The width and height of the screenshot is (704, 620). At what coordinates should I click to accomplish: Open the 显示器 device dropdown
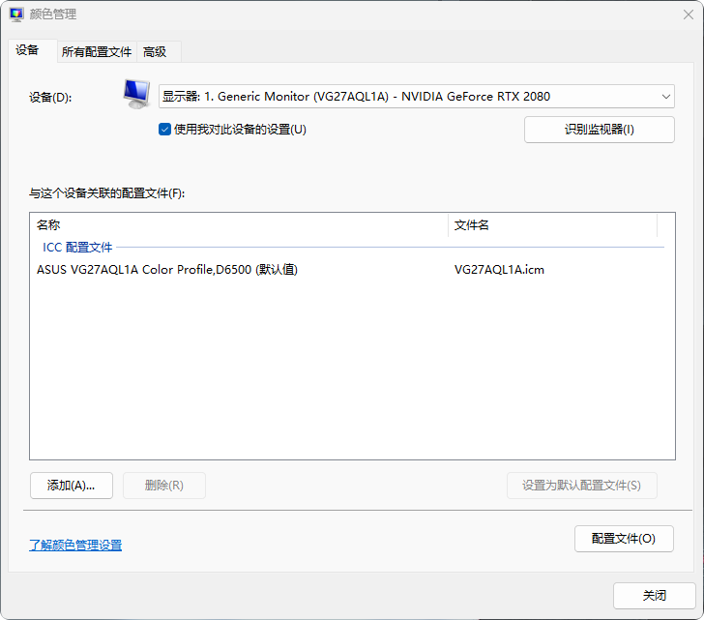(x=416, y=96)
